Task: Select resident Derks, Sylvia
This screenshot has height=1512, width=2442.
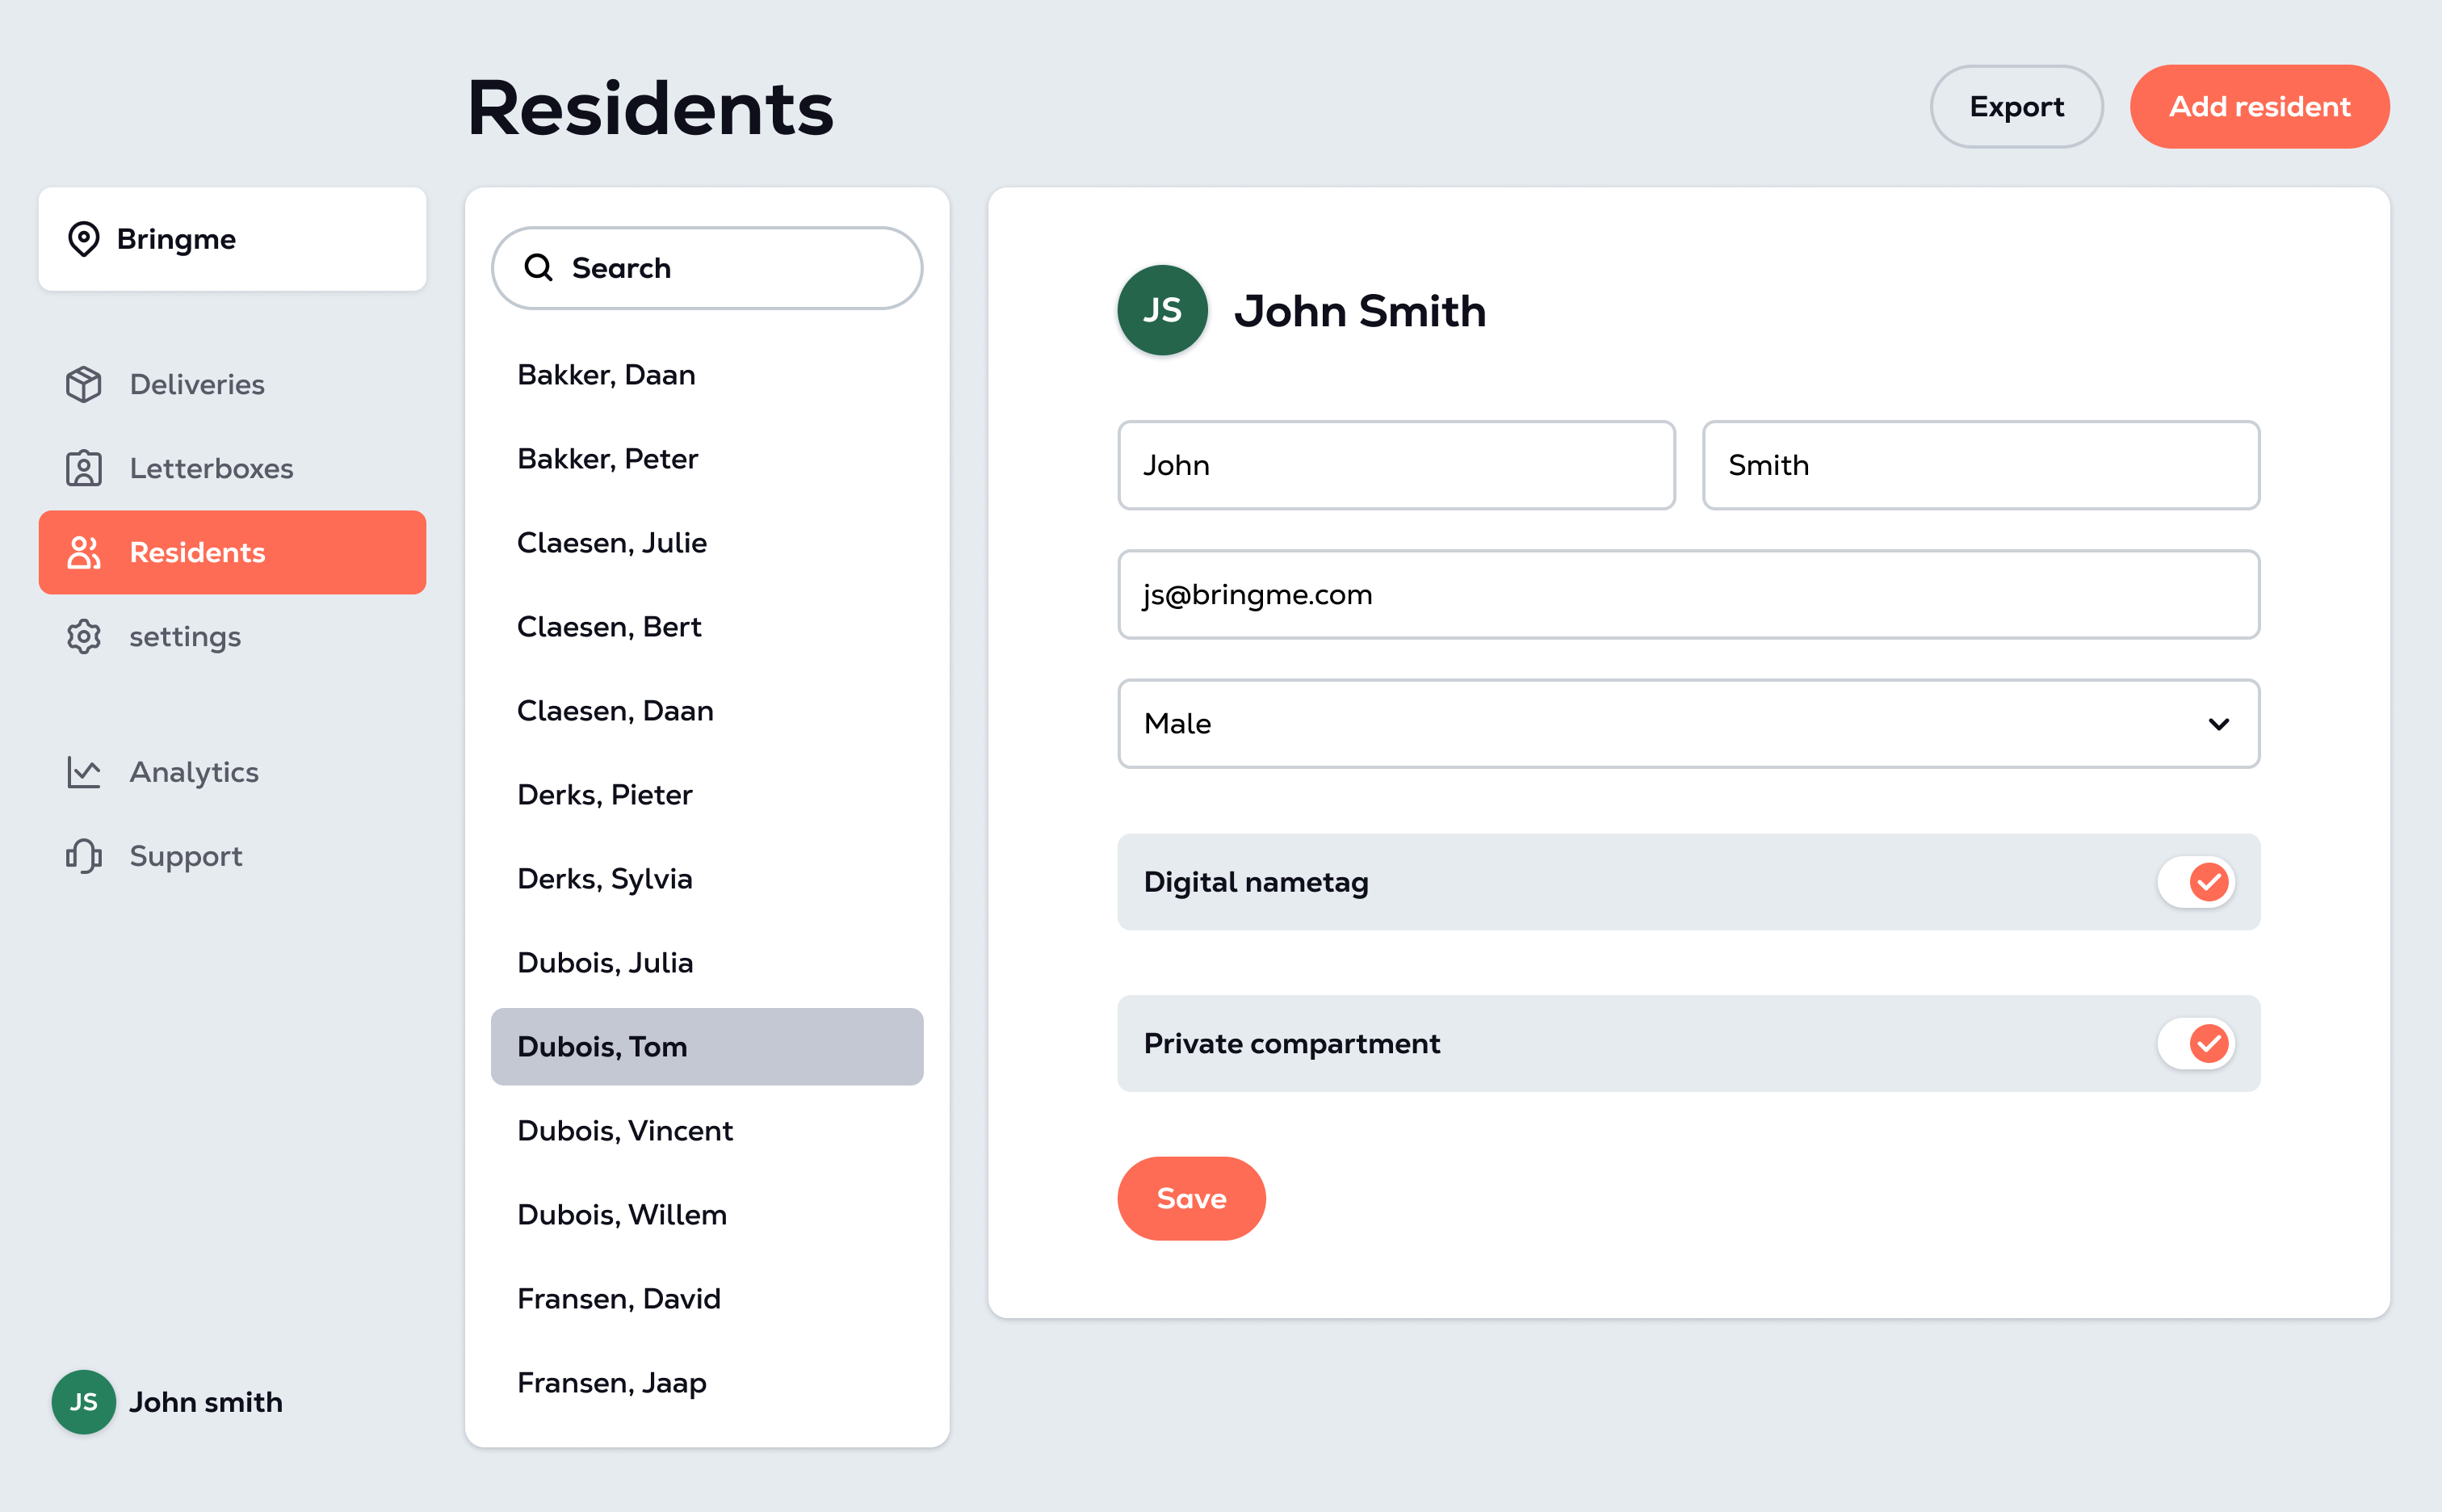Action: click(707, 878)
